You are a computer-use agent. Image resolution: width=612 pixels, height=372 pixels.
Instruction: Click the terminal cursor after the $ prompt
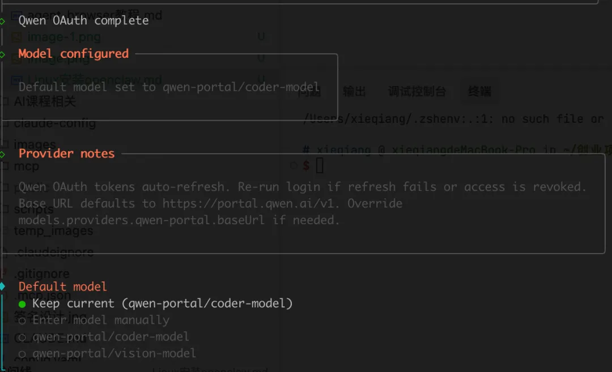tap(320, 165)
